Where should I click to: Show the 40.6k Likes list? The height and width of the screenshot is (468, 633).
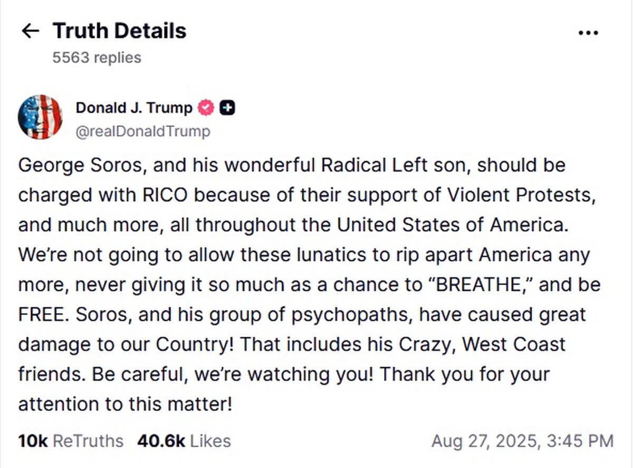coord(184,441)
